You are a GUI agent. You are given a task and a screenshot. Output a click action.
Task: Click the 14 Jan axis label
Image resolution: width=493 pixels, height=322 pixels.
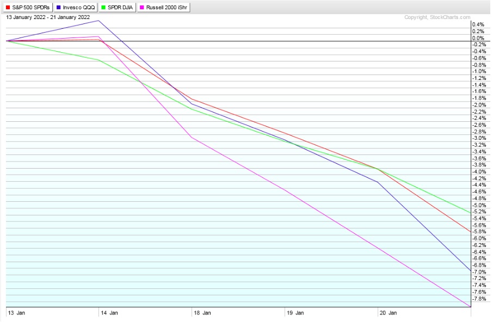click(109, 313)
